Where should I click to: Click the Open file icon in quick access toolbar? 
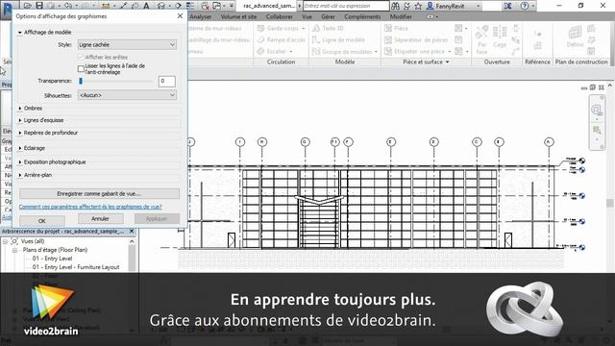point(28,6)
